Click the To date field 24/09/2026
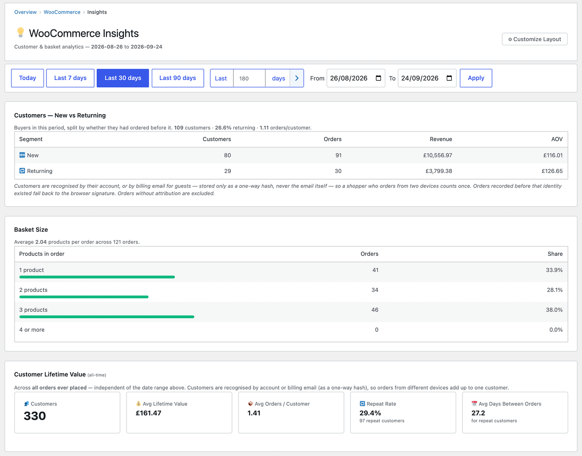The image size is (582, 456). (427, 78)
